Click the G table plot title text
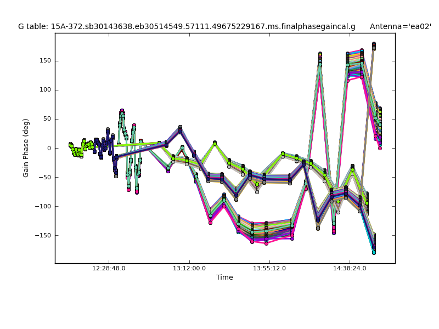The height and width of the screenshot is (329, 439). click(x=187, y=26)
